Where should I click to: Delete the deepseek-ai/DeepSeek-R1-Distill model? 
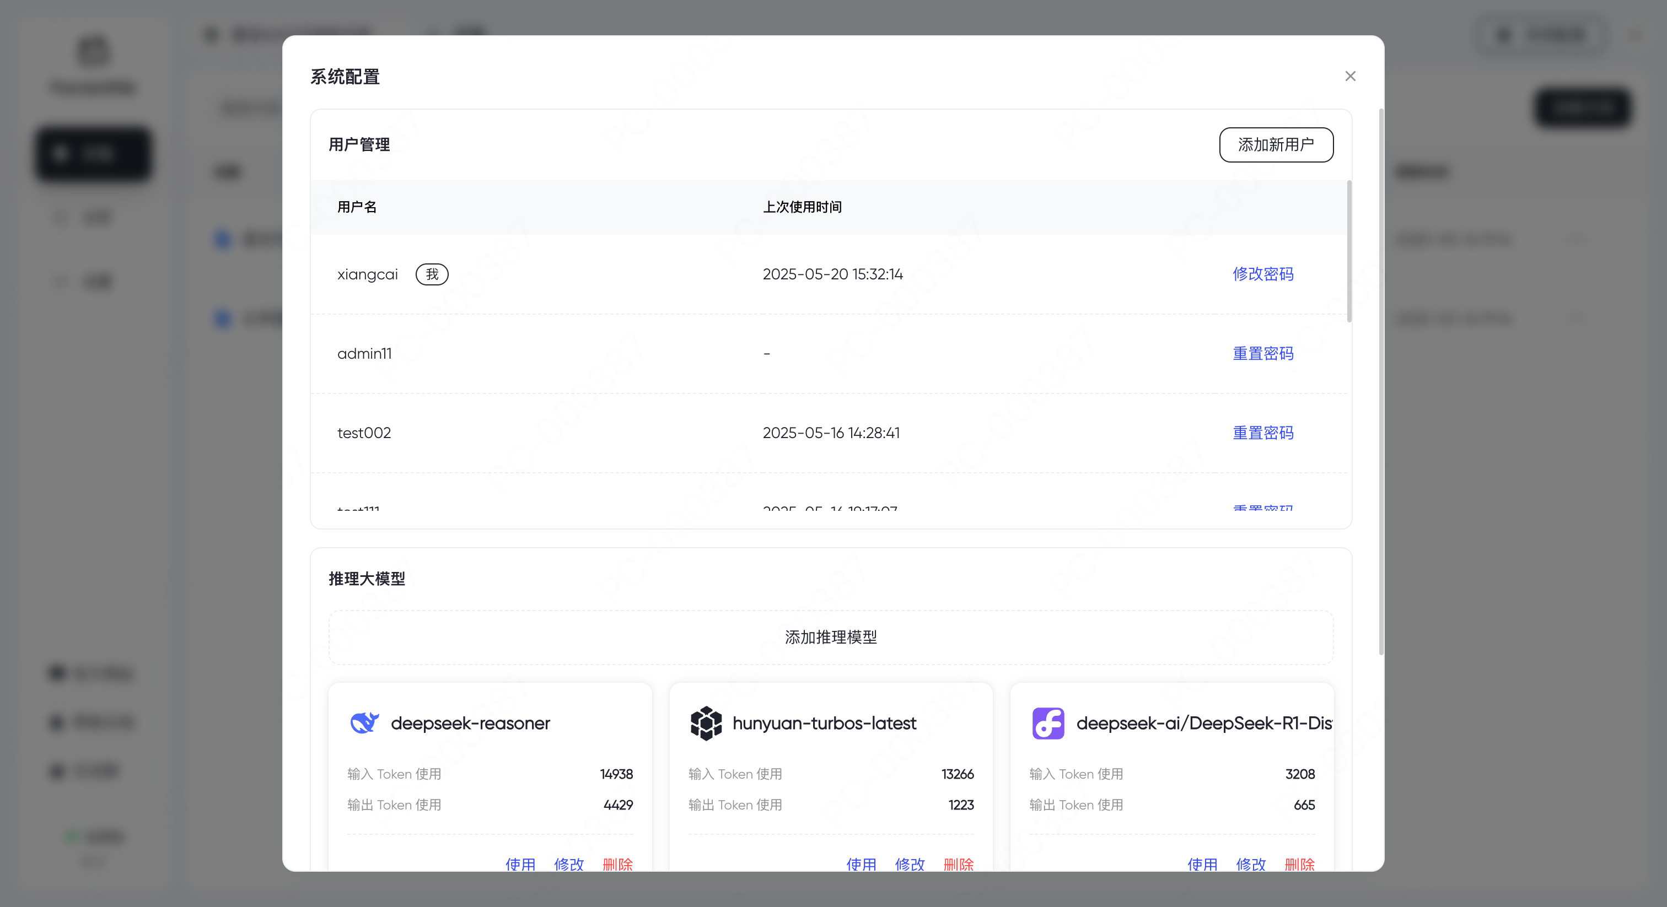[1299, 863]
